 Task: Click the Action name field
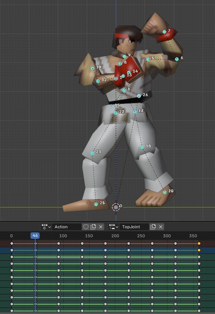(67, 227)
